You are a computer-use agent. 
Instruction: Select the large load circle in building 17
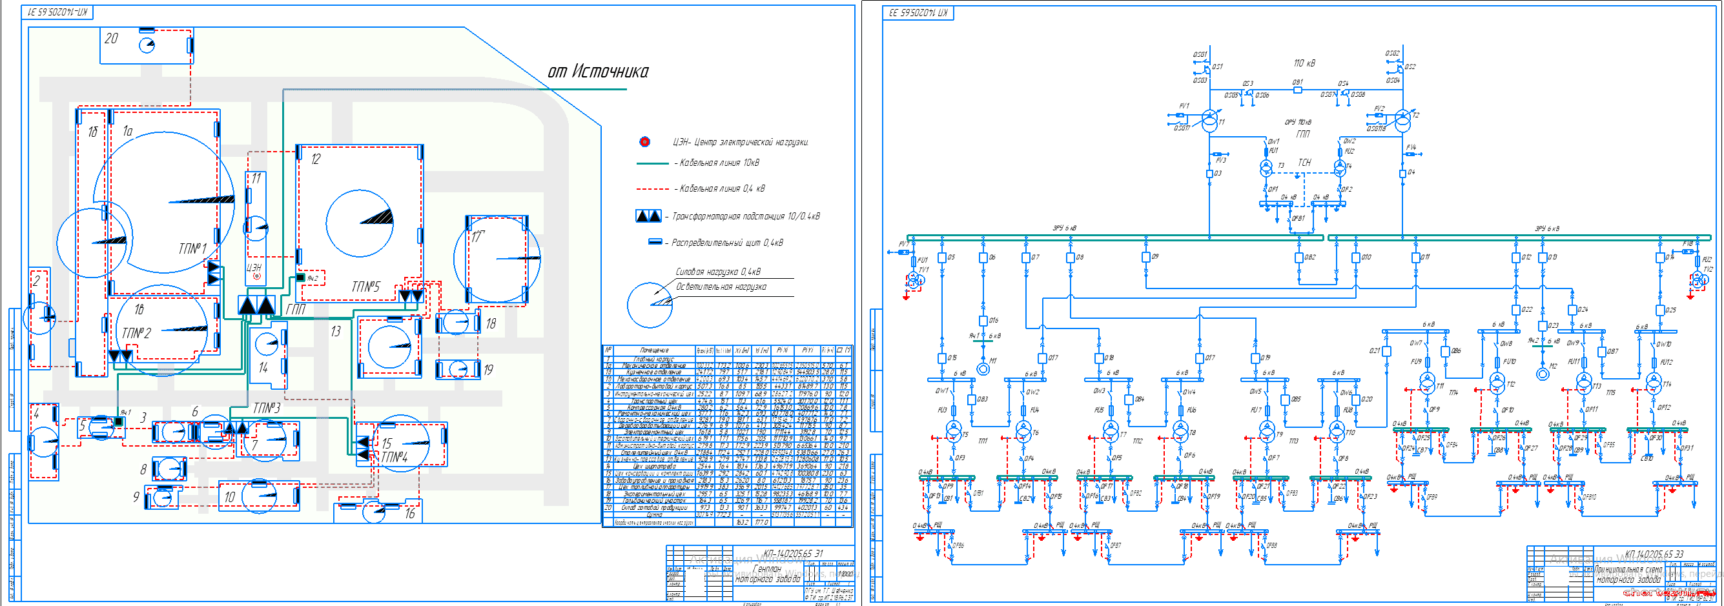point(497,259)
